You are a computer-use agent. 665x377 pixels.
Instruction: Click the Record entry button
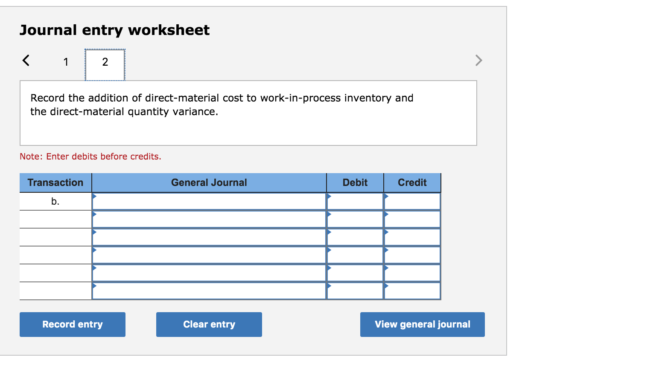[x=72, y=324]
